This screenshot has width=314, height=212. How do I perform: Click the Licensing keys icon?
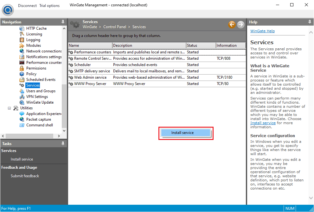click(x=22, y=34)
